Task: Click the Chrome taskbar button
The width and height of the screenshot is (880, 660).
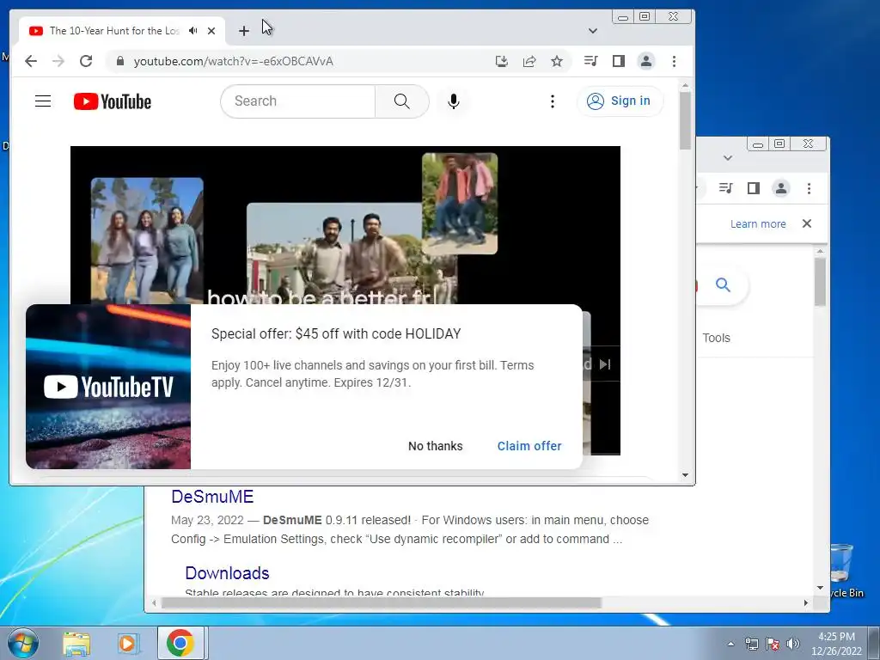Action: click(x=180, y=643)
